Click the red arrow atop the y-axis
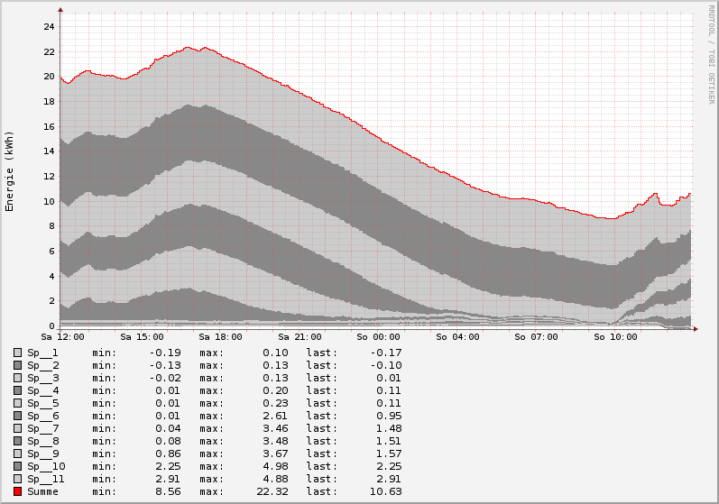The width and height of the screenshot is (719, 504). coord(60,10)
